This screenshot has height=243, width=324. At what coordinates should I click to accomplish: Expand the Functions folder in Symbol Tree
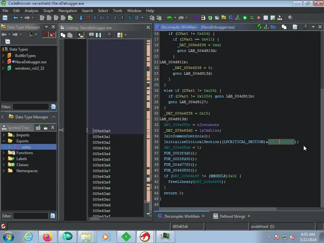3,153
